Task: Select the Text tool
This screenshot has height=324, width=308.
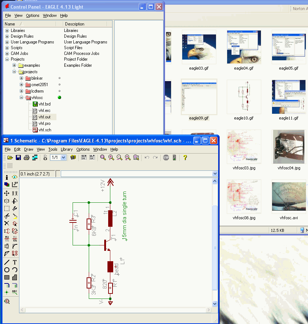Action: click(15, 262)
